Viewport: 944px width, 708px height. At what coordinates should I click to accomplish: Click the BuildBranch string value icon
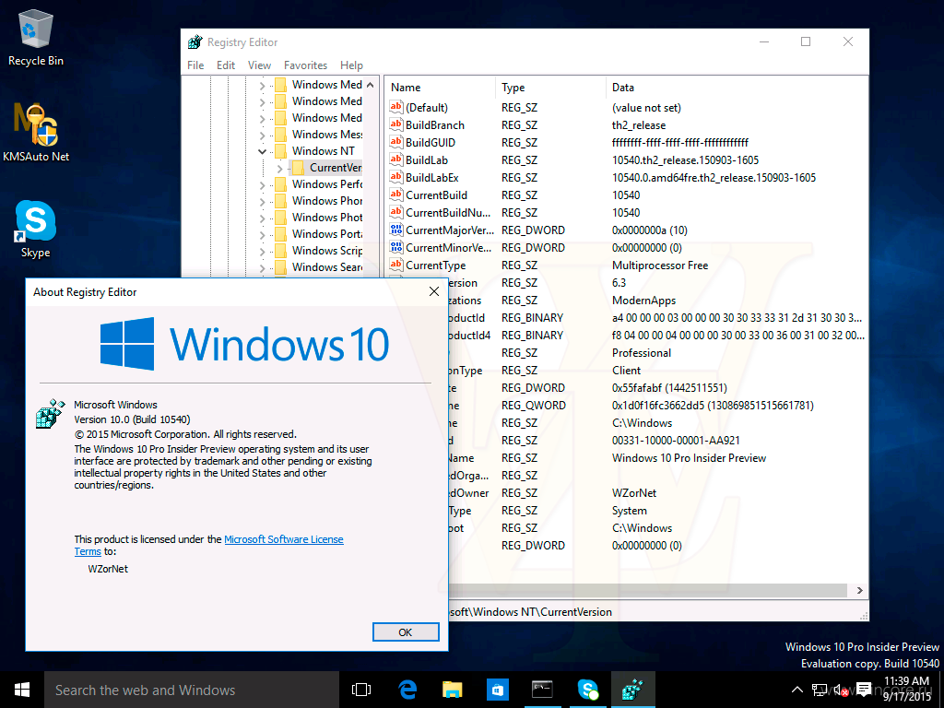pyautogui.click(x=395, y=124)
